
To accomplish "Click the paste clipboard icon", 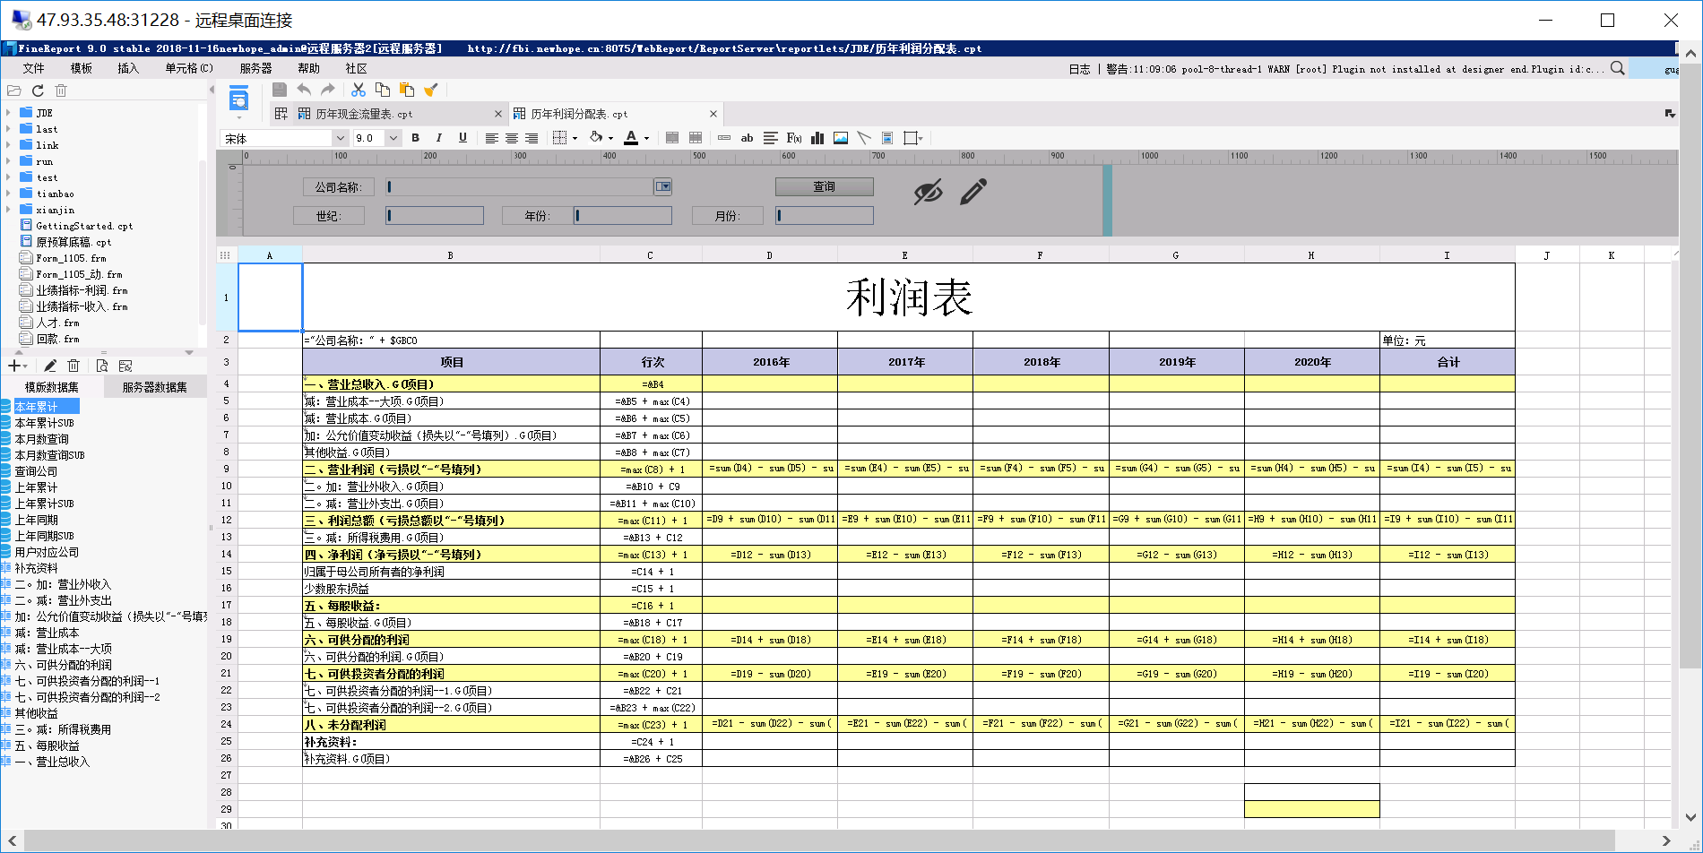I will [407, 90].
